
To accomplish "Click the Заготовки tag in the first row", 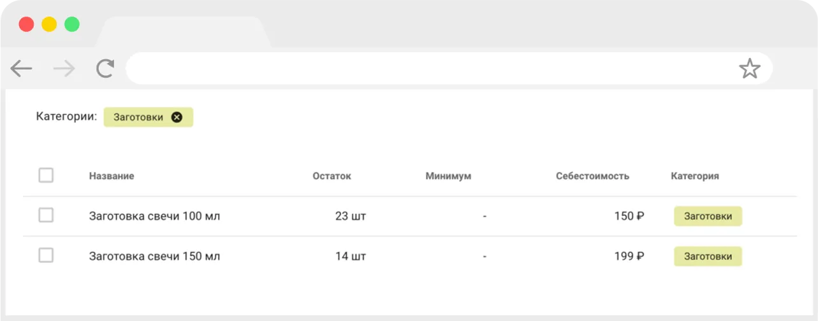I will (708, 216).
